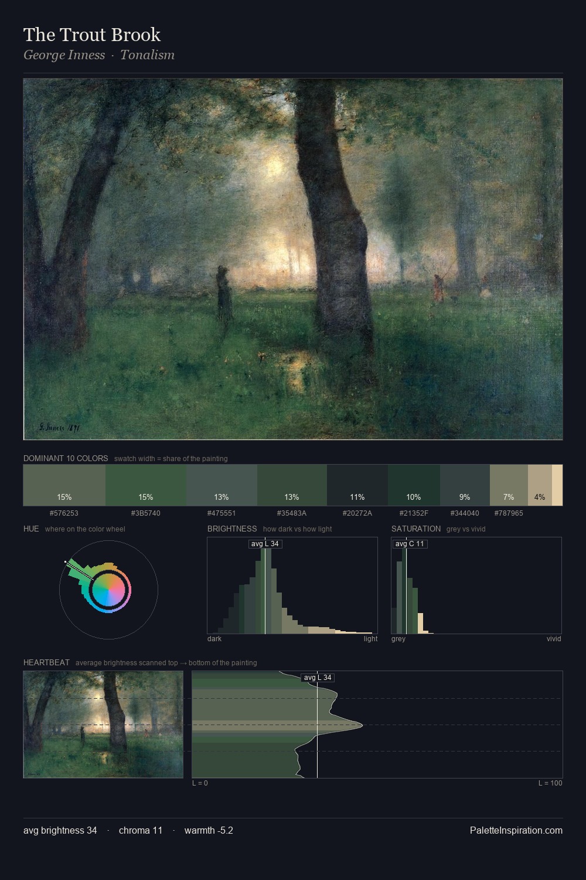Click the footer text avg brightness 34

pos(60,830)
